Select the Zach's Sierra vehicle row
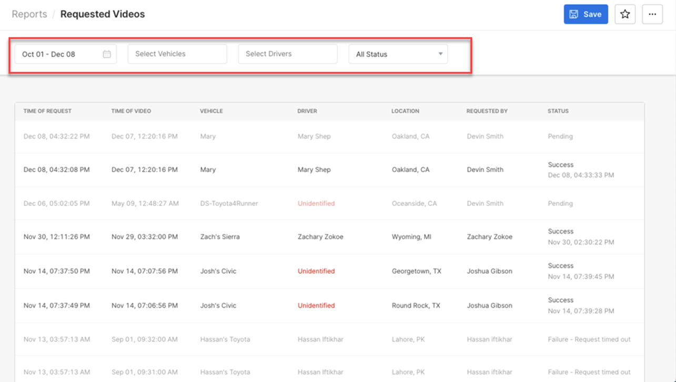Image resolution: width=676 pixels, height=382 pixels. pos(219,237)
